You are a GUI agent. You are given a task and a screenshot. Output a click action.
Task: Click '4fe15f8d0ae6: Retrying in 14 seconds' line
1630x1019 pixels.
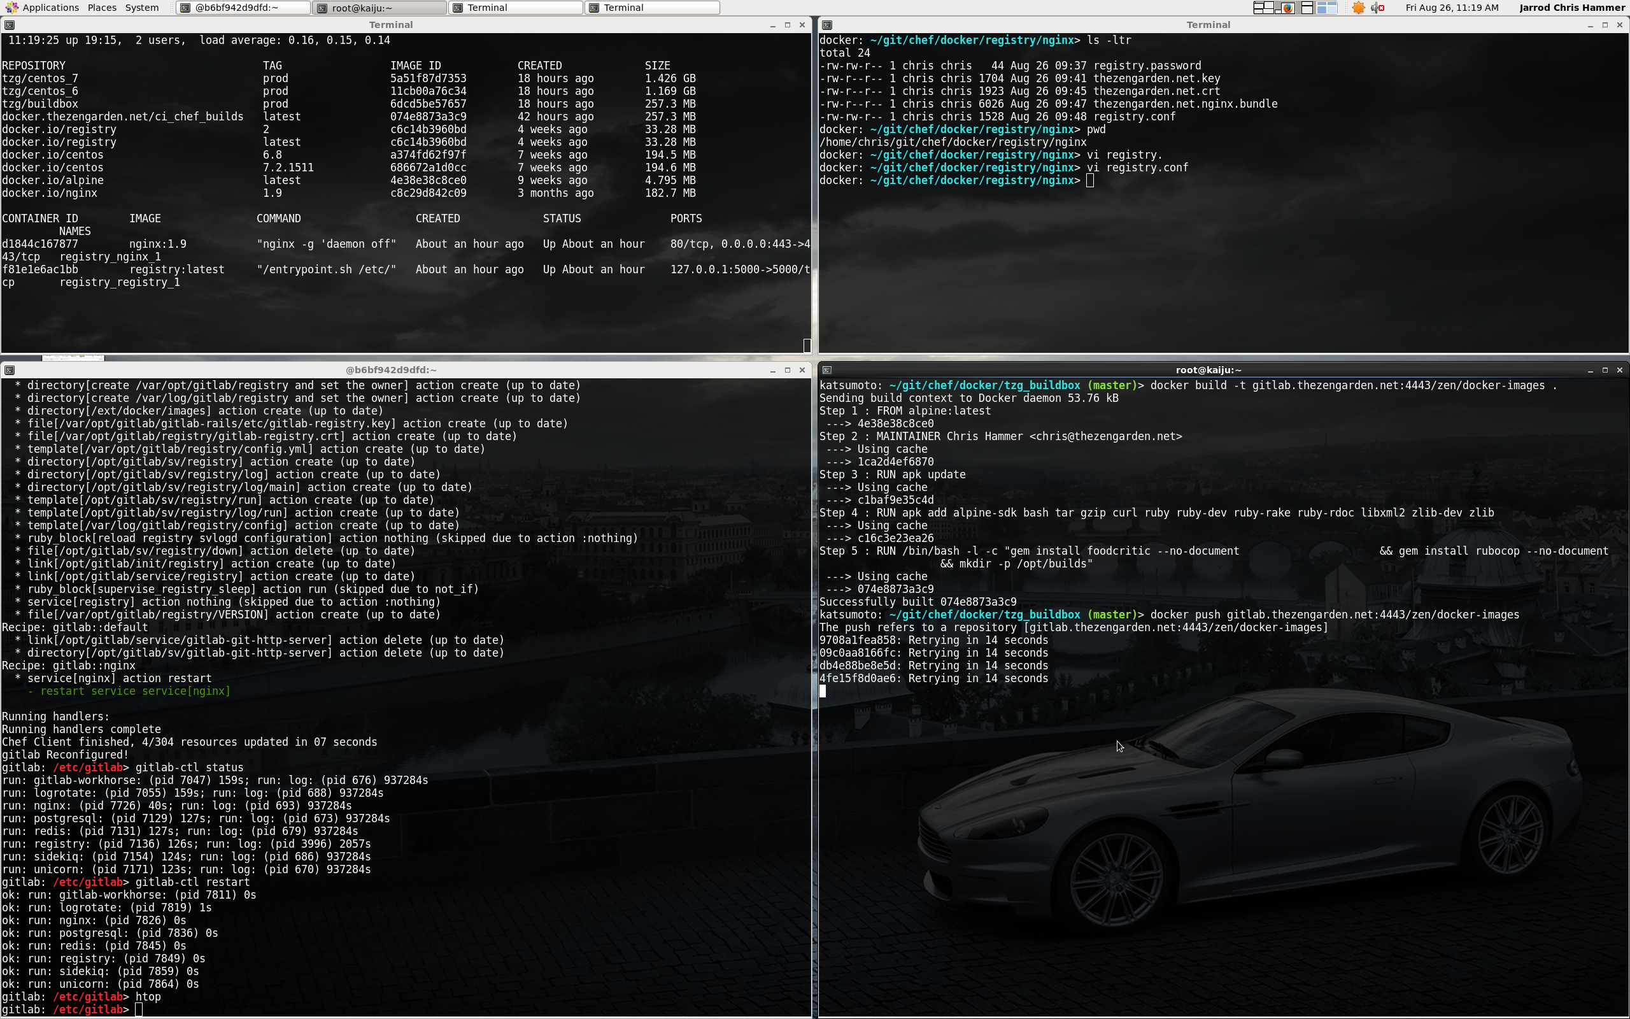click(x=933, y=678)
